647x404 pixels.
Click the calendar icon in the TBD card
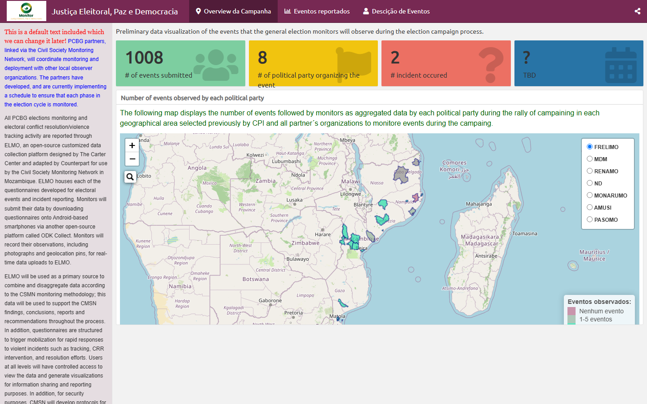[621, 66]
